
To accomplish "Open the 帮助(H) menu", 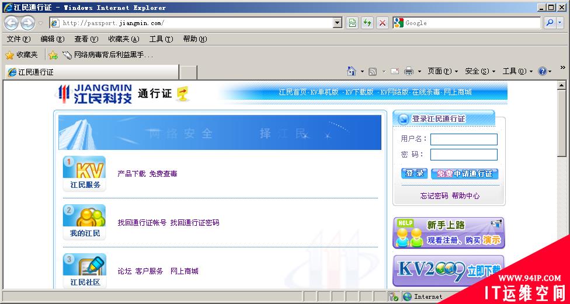I will tap(195, 39).
